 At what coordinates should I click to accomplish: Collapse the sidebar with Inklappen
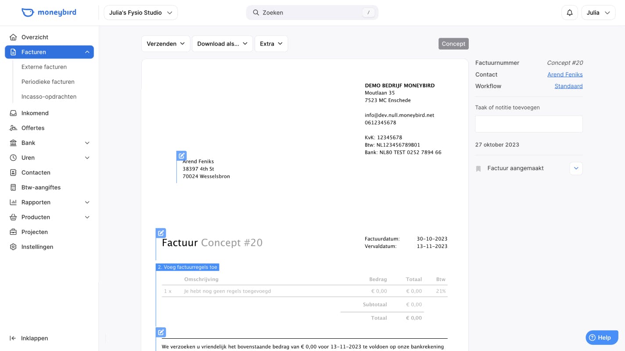(x=29, y=338)
